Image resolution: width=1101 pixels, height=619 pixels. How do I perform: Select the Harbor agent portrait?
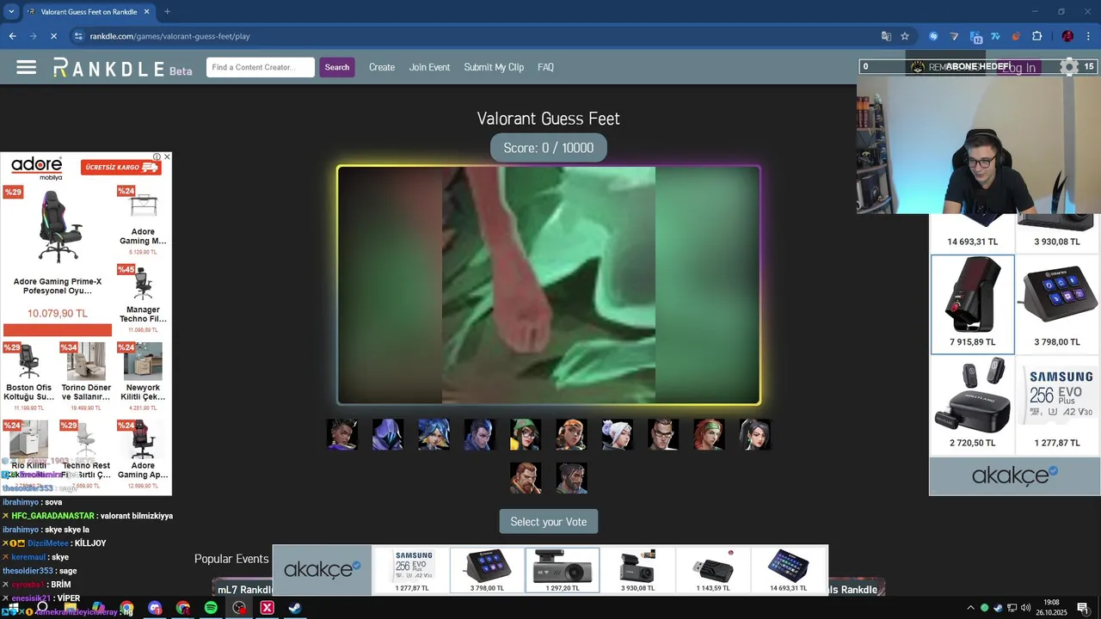click(x=571, y=478)
